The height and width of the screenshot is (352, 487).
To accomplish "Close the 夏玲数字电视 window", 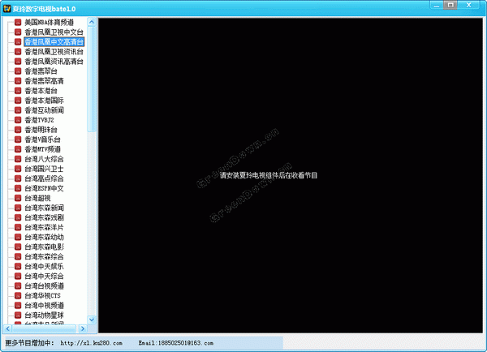I will click(x=469, y=6).
